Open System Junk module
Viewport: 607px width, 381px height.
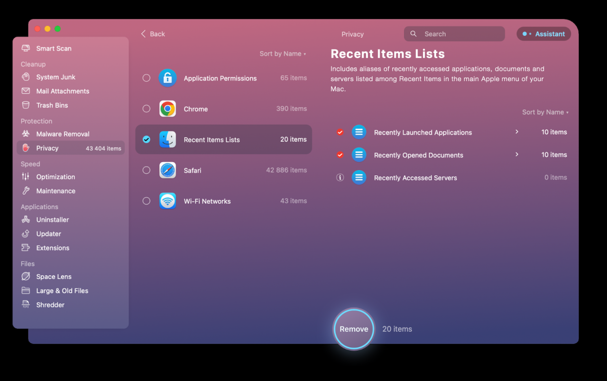click(x=71, y=77)
